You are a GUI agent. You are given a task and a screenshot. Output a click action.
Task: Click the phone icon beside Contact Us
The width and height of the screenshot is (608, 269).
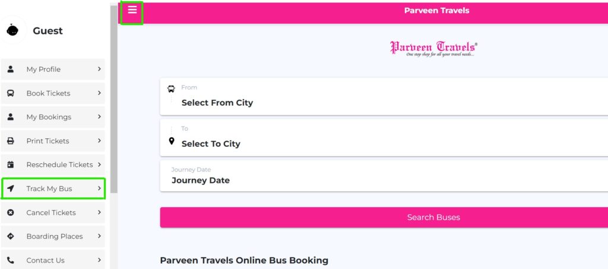coord(11,260)
